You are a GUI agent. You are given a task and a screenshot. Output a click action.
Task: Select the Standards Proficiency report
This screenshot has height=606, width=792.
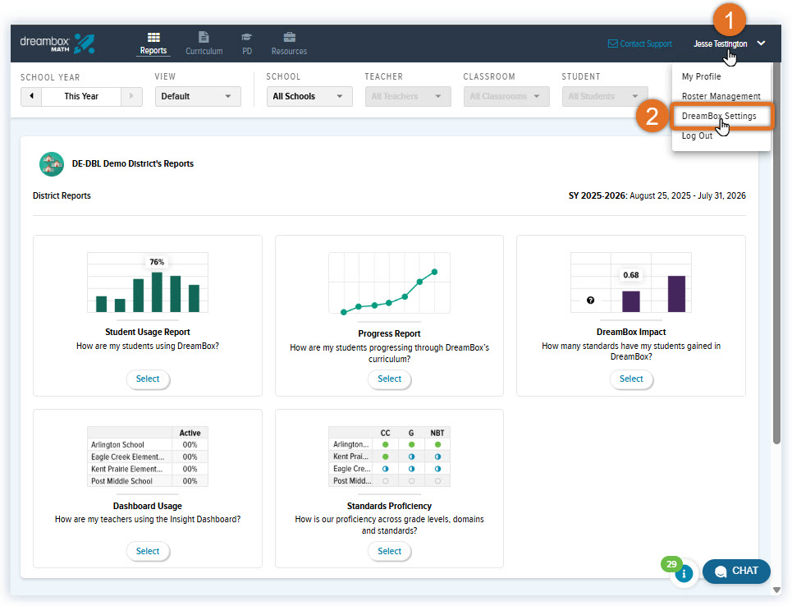[389, 551]
